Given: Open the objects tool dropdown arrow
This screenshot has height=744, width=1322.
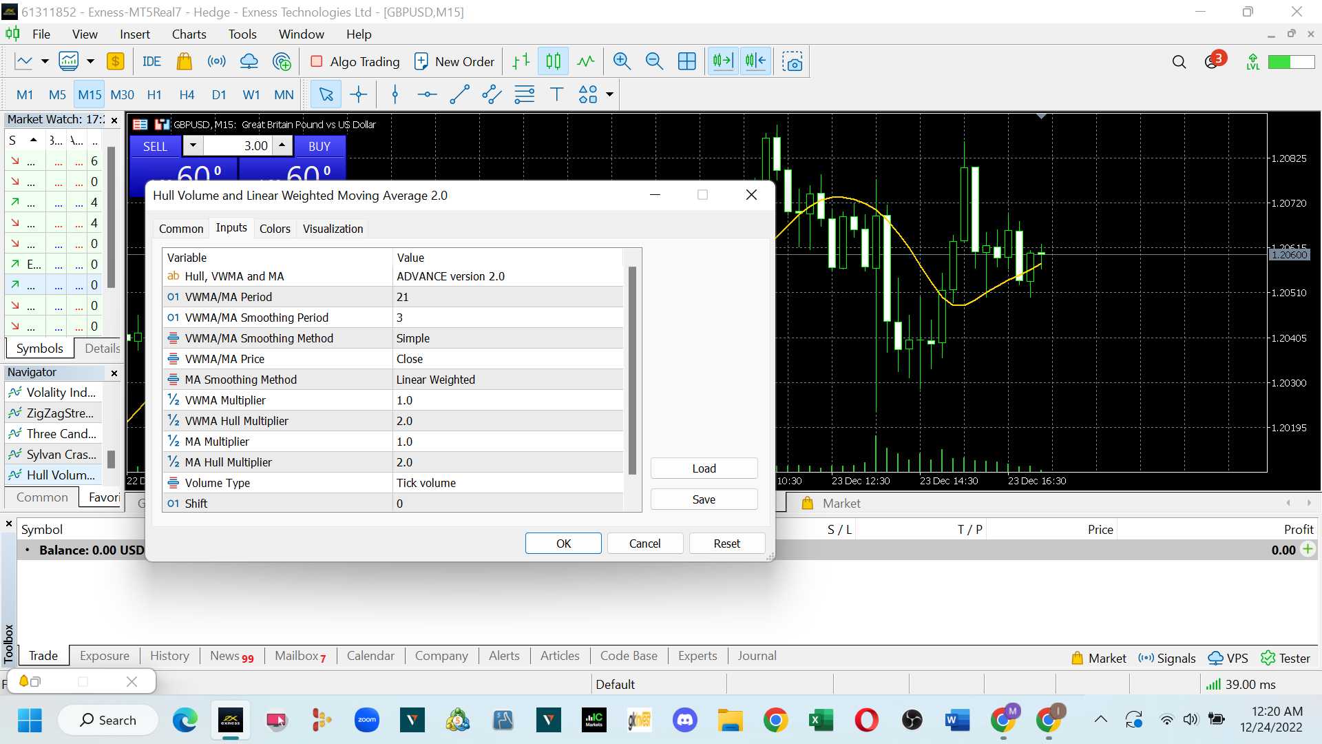Looking at the screenshot, I should (609, 94).
